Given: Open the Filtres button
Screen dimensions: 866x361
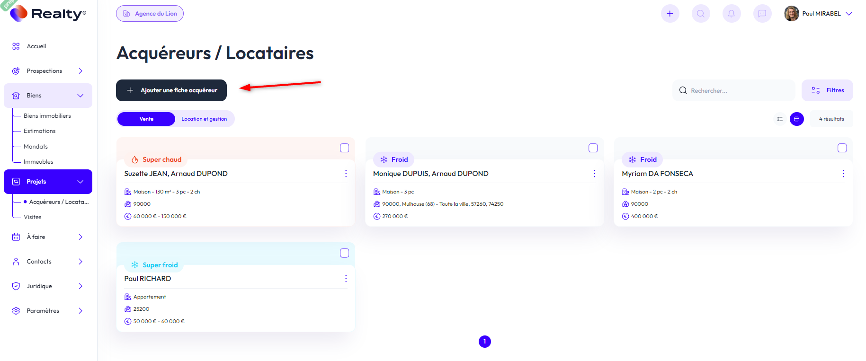Looking at the screenshot, I should coord(827,90).
